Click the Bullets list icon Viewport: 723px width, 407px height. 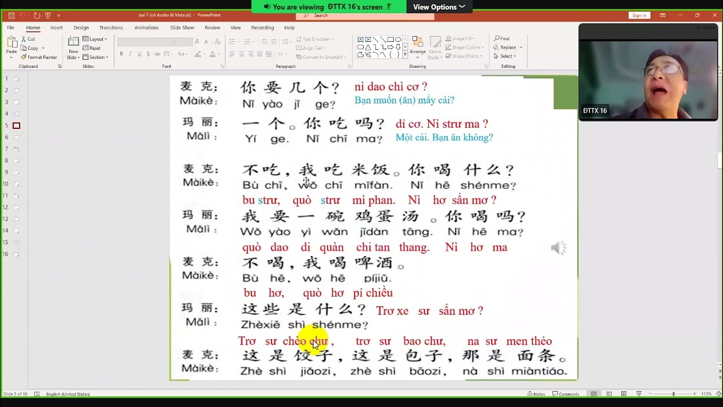(x=233, y=42)
